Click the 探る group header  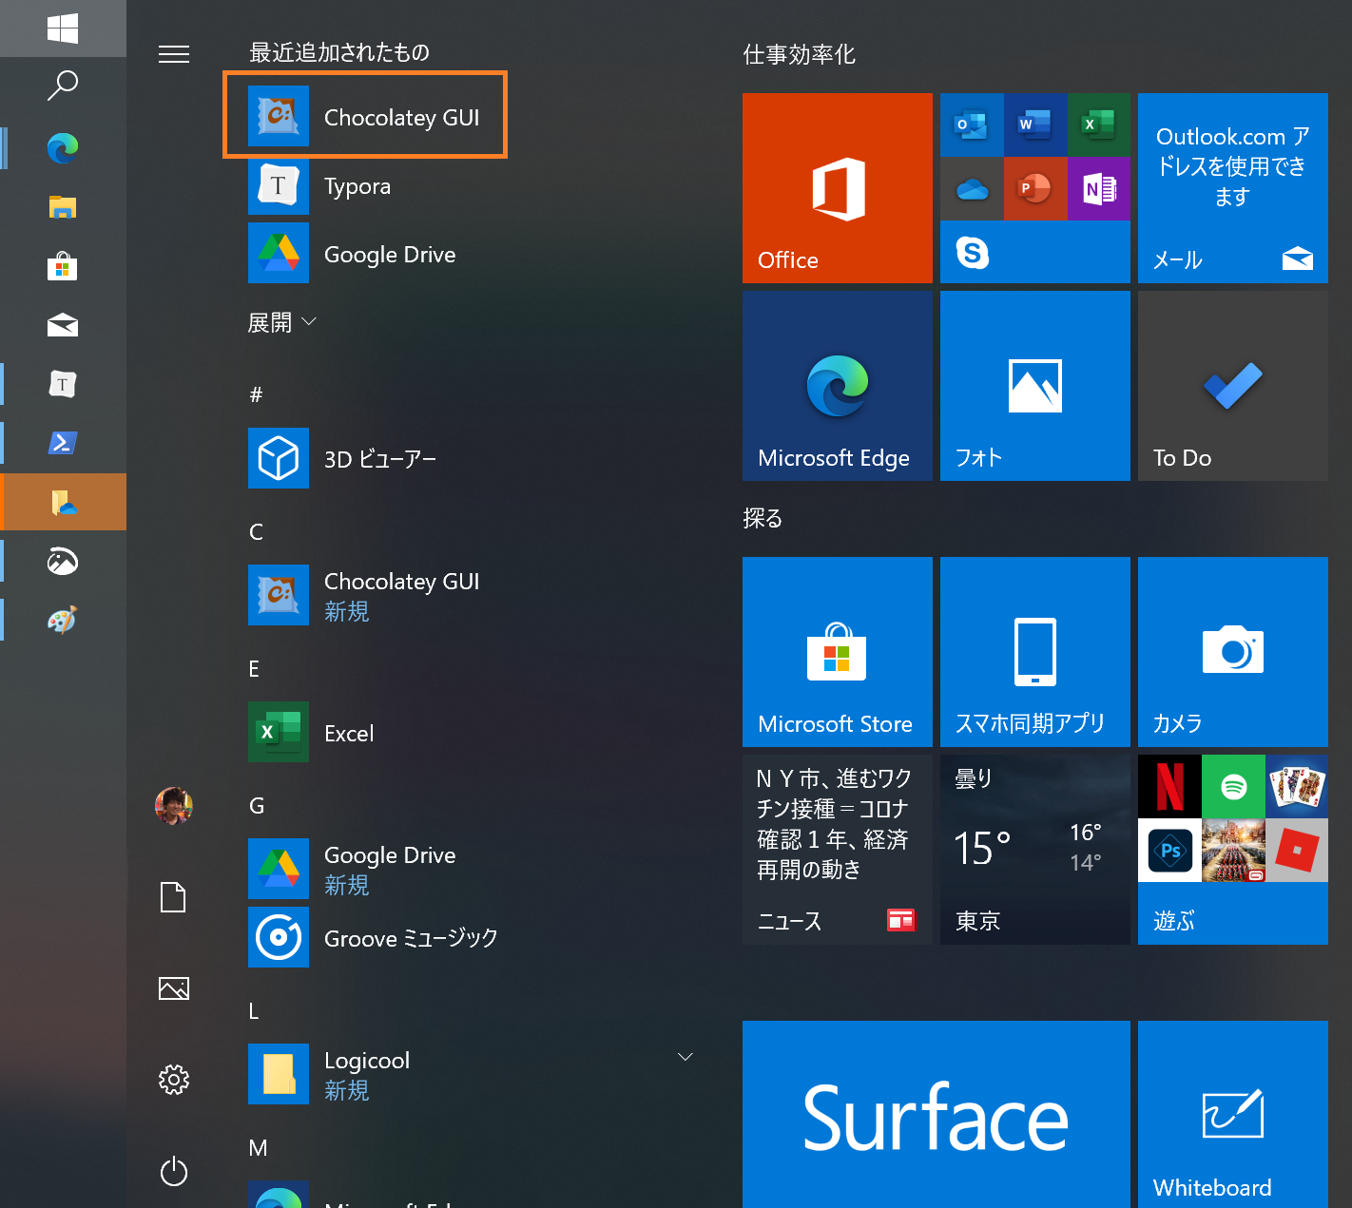coord(763,518)
